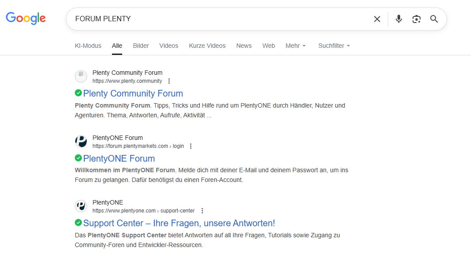Click the Google logo
This screenshot has height=259, width=471.
click(26, 18)
